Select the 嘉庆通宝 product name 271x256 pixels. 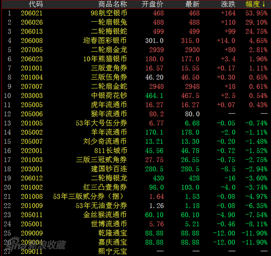(x=113, y=243)
